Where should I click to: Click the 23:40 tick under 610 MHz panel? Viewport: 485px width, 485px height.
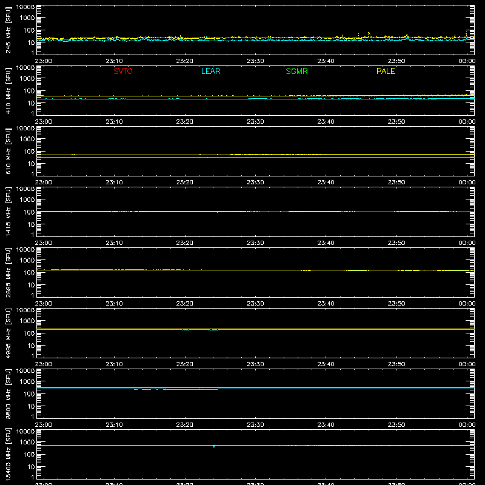click(326, 182)
